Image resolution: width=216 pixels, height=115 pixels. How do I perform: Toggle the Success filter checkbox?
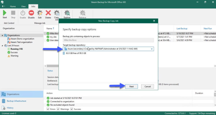72,109
